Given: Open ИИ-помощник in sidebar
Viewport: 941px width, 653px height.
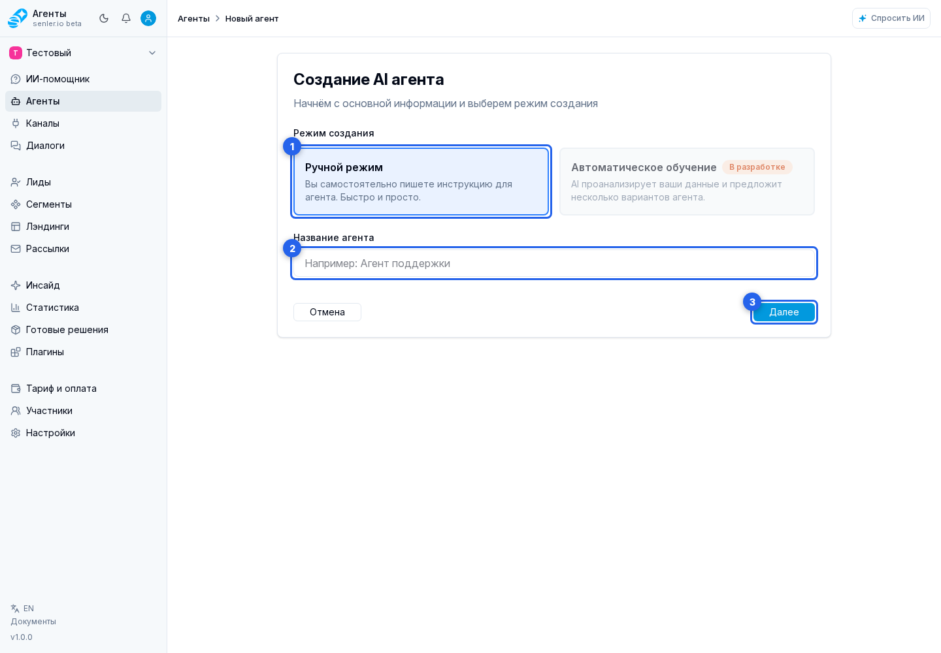Looking at the screenshot, I should click(x=83, y=79).
